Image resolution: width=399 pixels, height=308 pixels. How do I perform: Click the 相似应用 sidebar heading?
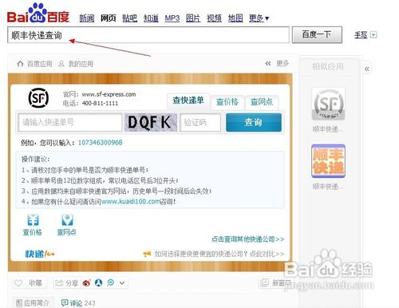pos(328,66)
